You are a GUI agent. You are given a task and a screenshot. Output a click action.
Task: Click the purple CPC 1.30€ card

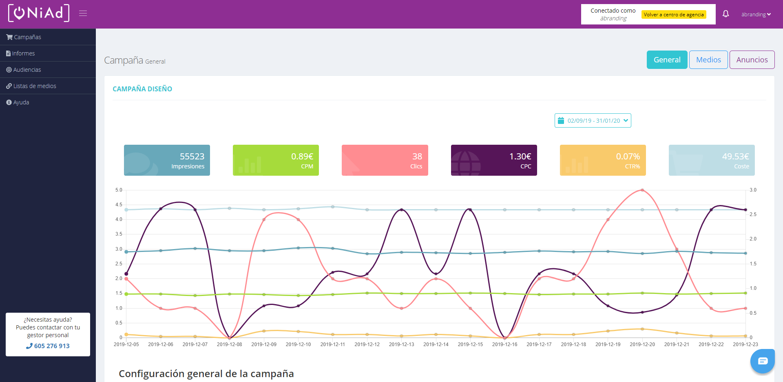[493, 160]
